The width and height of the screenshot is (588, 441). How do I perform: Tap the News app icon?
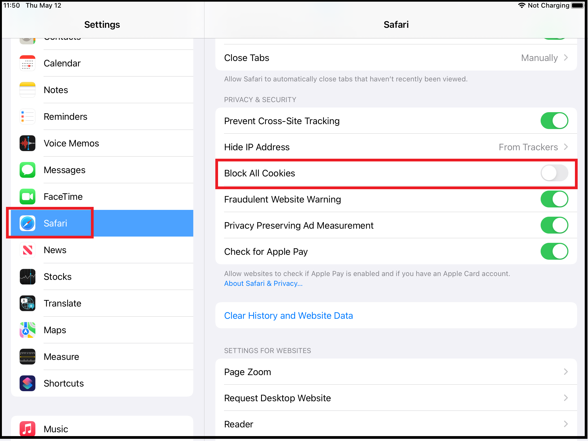pos(27,250)
